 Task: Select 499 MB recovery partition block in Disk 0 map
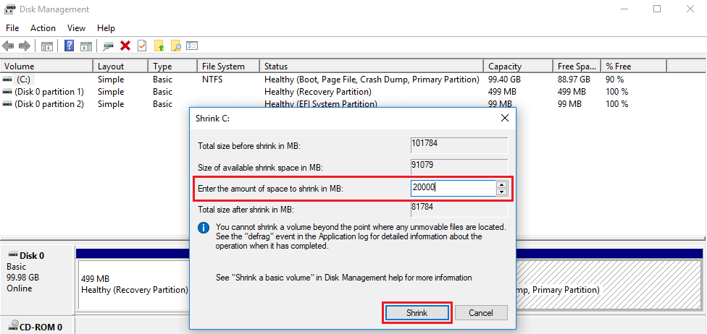133,284
